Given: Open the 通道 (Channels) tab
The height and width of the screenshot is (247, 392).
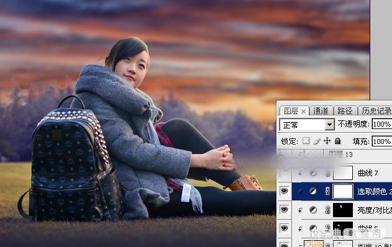Looking at the screenshot, I should point(321,111).
